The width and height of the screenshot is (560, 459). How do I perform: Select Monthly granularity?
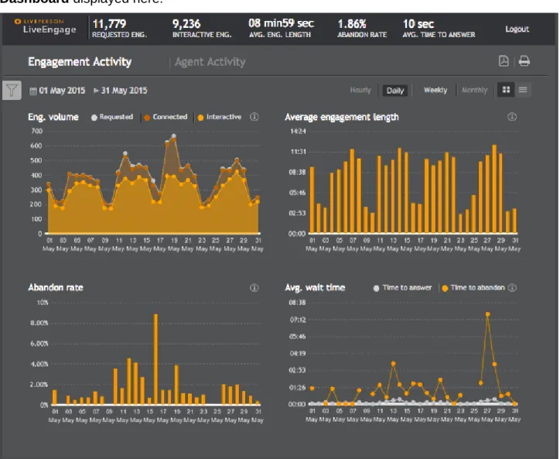(474, 90)
